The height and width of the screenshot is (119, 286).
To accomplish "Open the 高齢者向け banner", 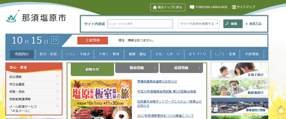I will click(240, 88).
